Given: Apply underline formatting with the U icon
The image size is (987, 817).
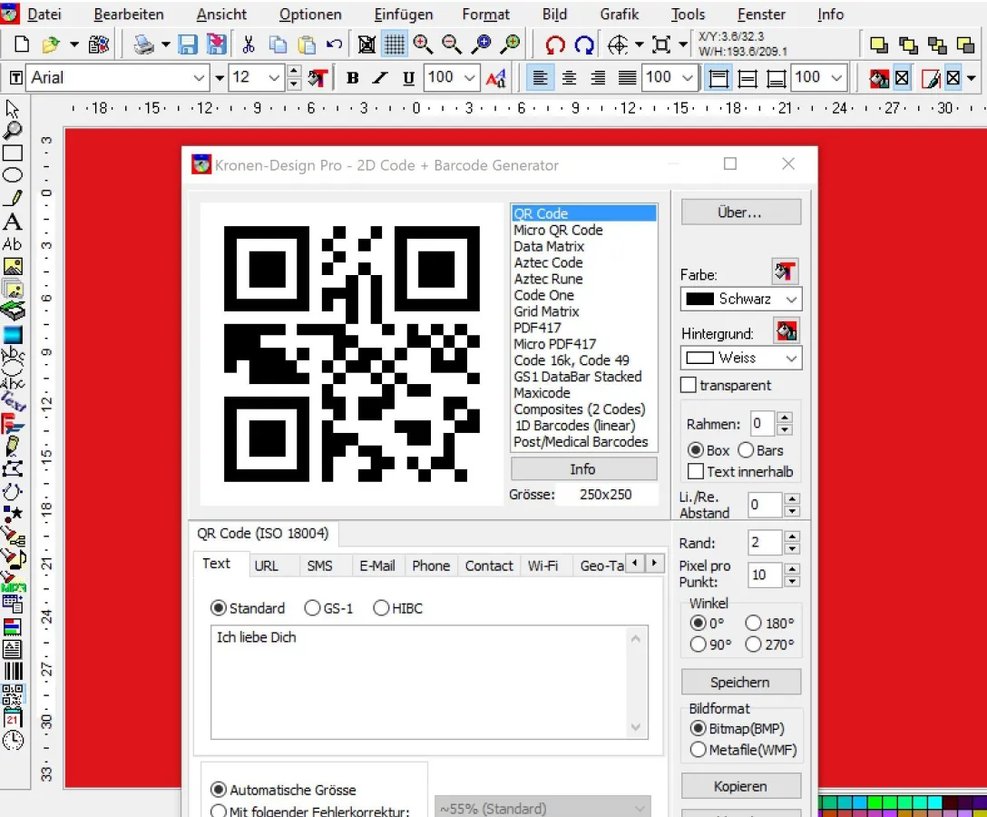Looking at the screenshot, I should [x=408, y=78].
